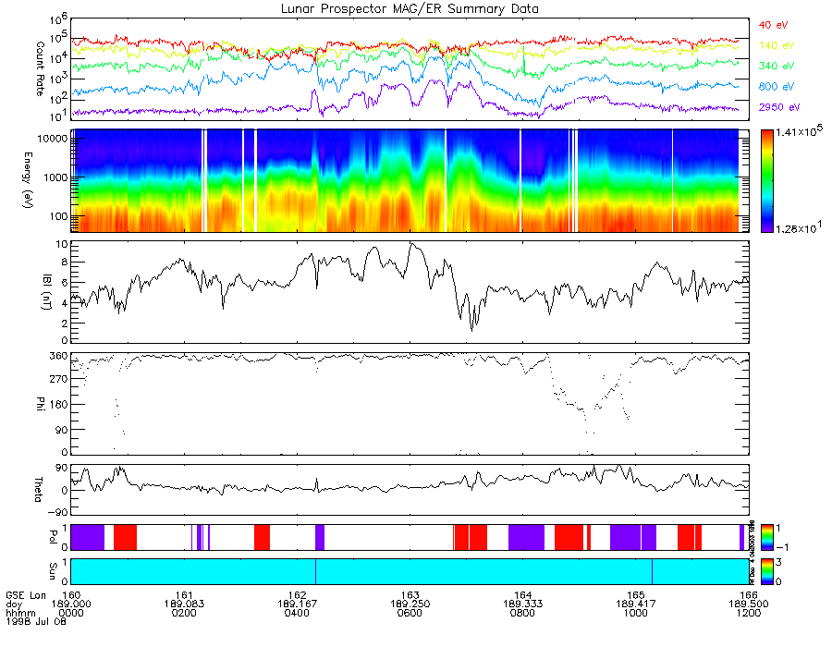Viewport: 832px width, 647px height.
Task: Click the '270' Phi axis tick label
Action: click(x=58, y=379)
